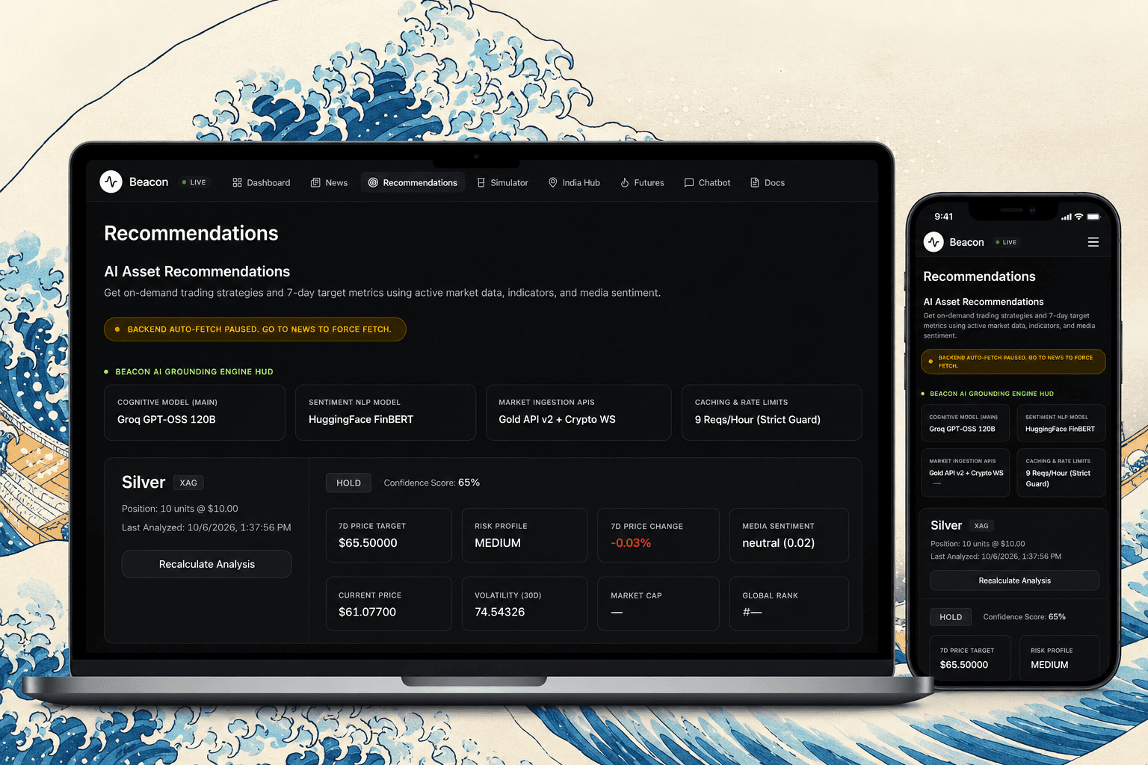The image size is (1148, 765).
Task: Click the phone clock showing 9:41
Action: pos(944,217)
